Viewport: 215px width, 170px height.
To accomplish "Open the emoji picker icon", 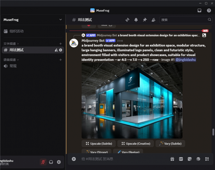I will [x=198, y=159].
